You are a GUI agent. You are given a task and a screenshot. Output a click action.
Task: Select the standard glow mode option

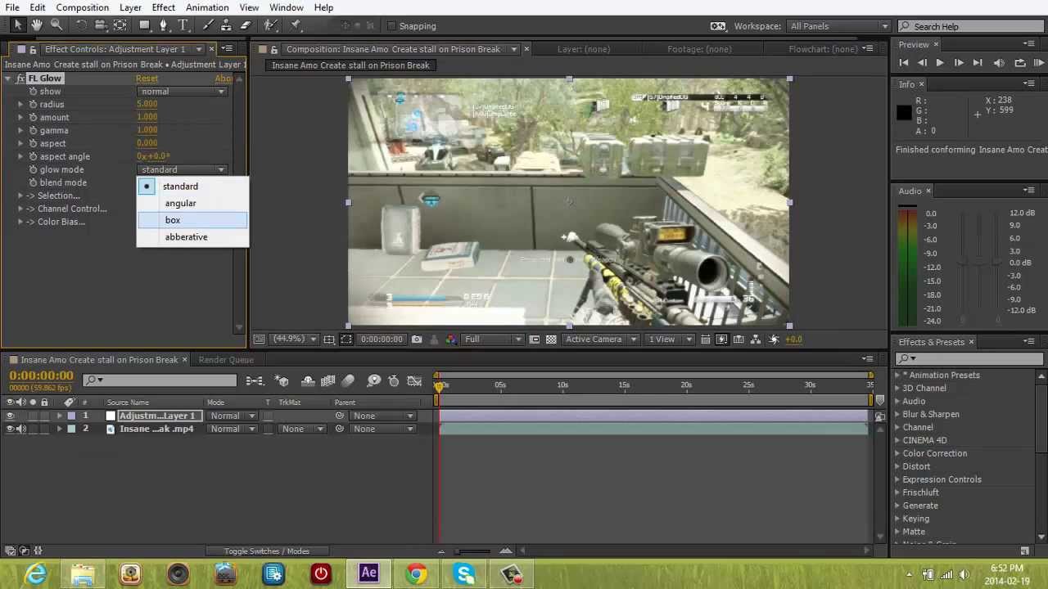click(192, 187)
